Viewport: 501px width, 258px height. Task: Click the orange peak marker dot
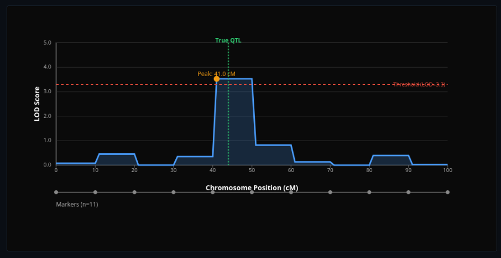[217, 79]
